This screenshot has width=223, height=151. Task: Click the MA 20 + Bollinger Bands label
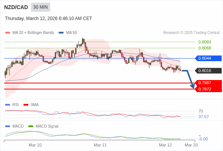coord(33,33)
